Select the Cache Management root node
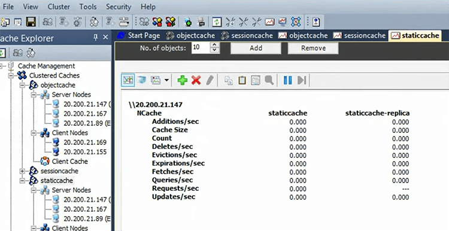Image resolution: width=449 pixels, height=231 pixels. (46, 66)
